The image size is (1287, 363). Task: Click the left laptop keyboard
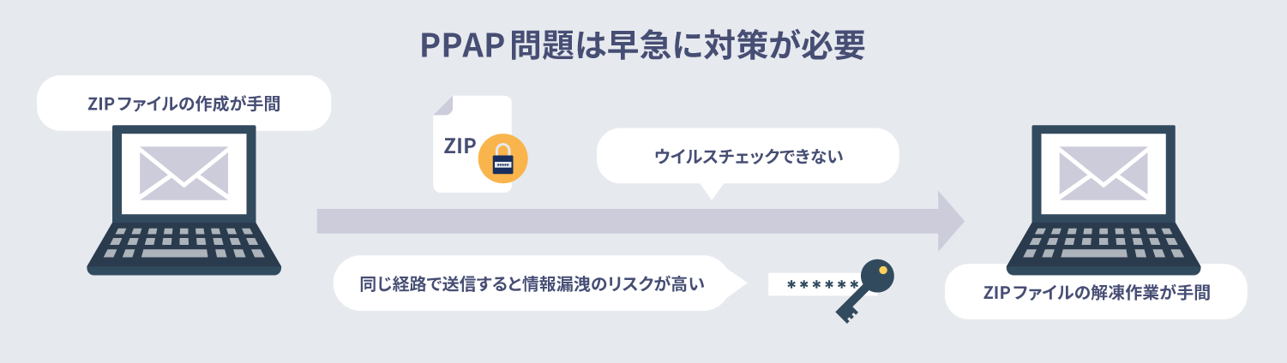[x=183, y=242]
